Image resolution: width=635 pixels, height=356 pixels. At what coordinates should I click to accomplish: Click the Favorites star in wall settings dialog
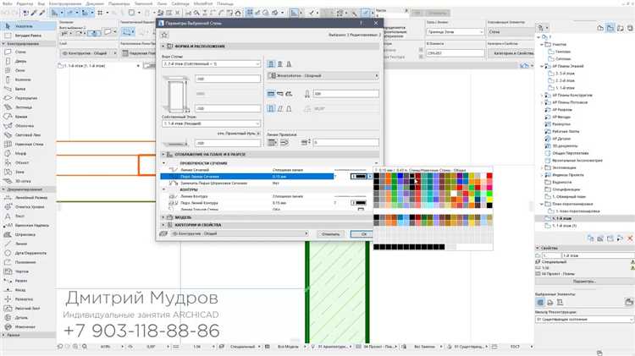point(164,36)
